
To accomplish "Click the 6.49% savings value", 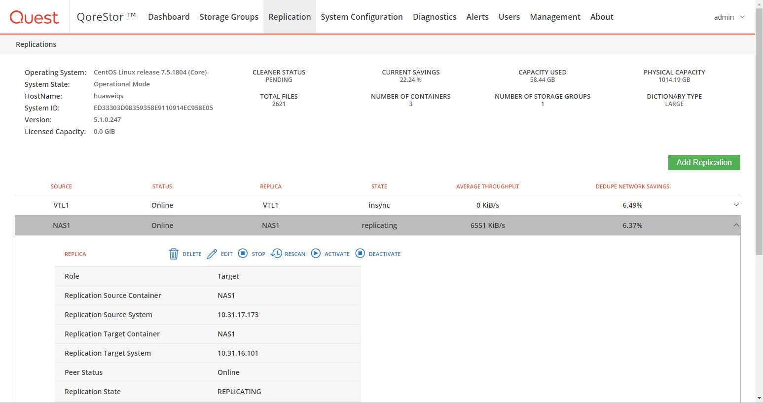I will [632, 205].
